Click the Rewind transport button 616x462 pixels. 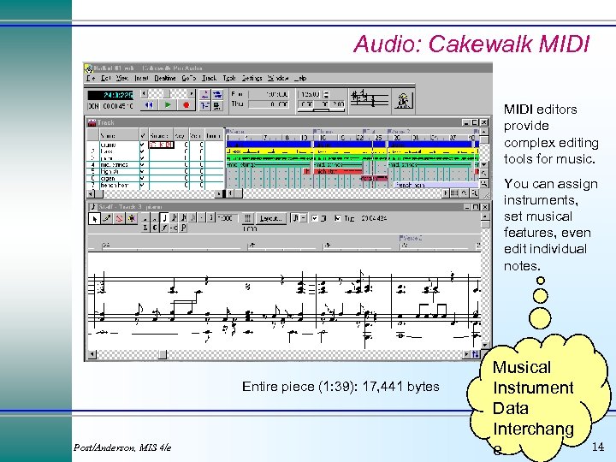(149, 105)
